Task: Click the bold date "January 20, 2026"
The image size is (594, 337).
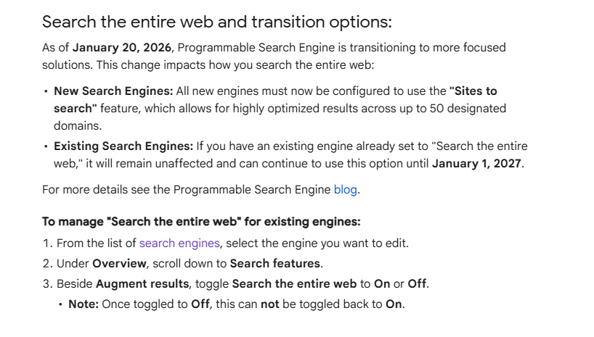Action: (x=121, y=48)
